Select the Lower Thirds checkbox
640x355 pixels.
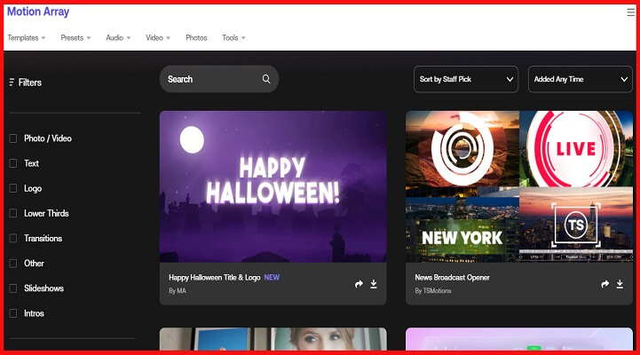[x=13, y=213]
